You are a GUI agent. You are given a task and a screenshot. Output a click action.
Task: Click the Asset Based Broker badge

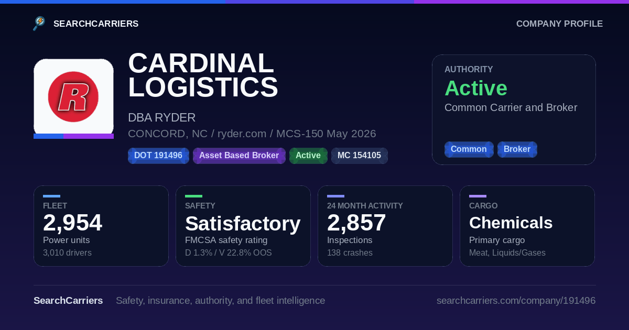(239, 156)
